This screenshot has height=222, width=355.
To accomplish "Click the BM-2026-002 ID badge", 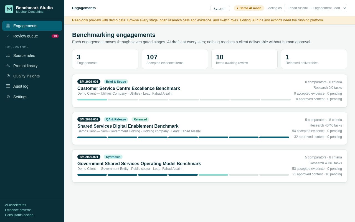I will click(x=89, y=119).
